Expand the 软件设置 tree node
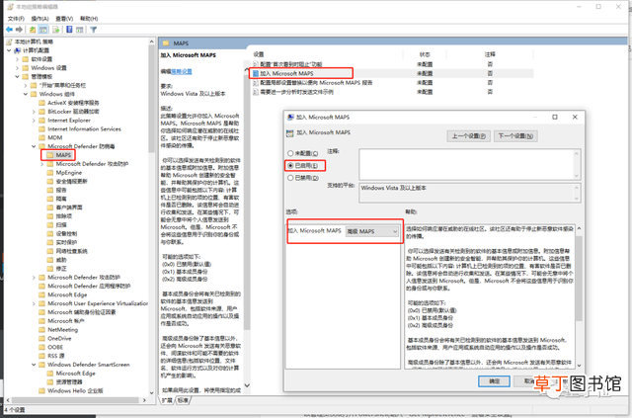 (x=18, y=59)
